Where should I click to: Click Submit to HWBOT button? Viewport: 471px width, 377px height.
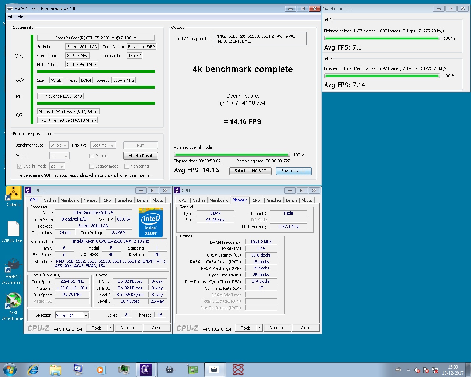[x=250, y=171]
